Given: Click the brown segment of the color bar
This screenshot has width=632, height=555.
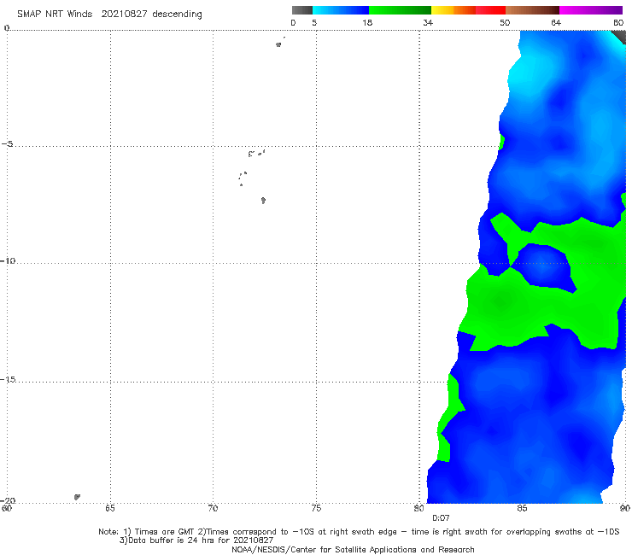Looking at the screenshot, I should [532, 10].
